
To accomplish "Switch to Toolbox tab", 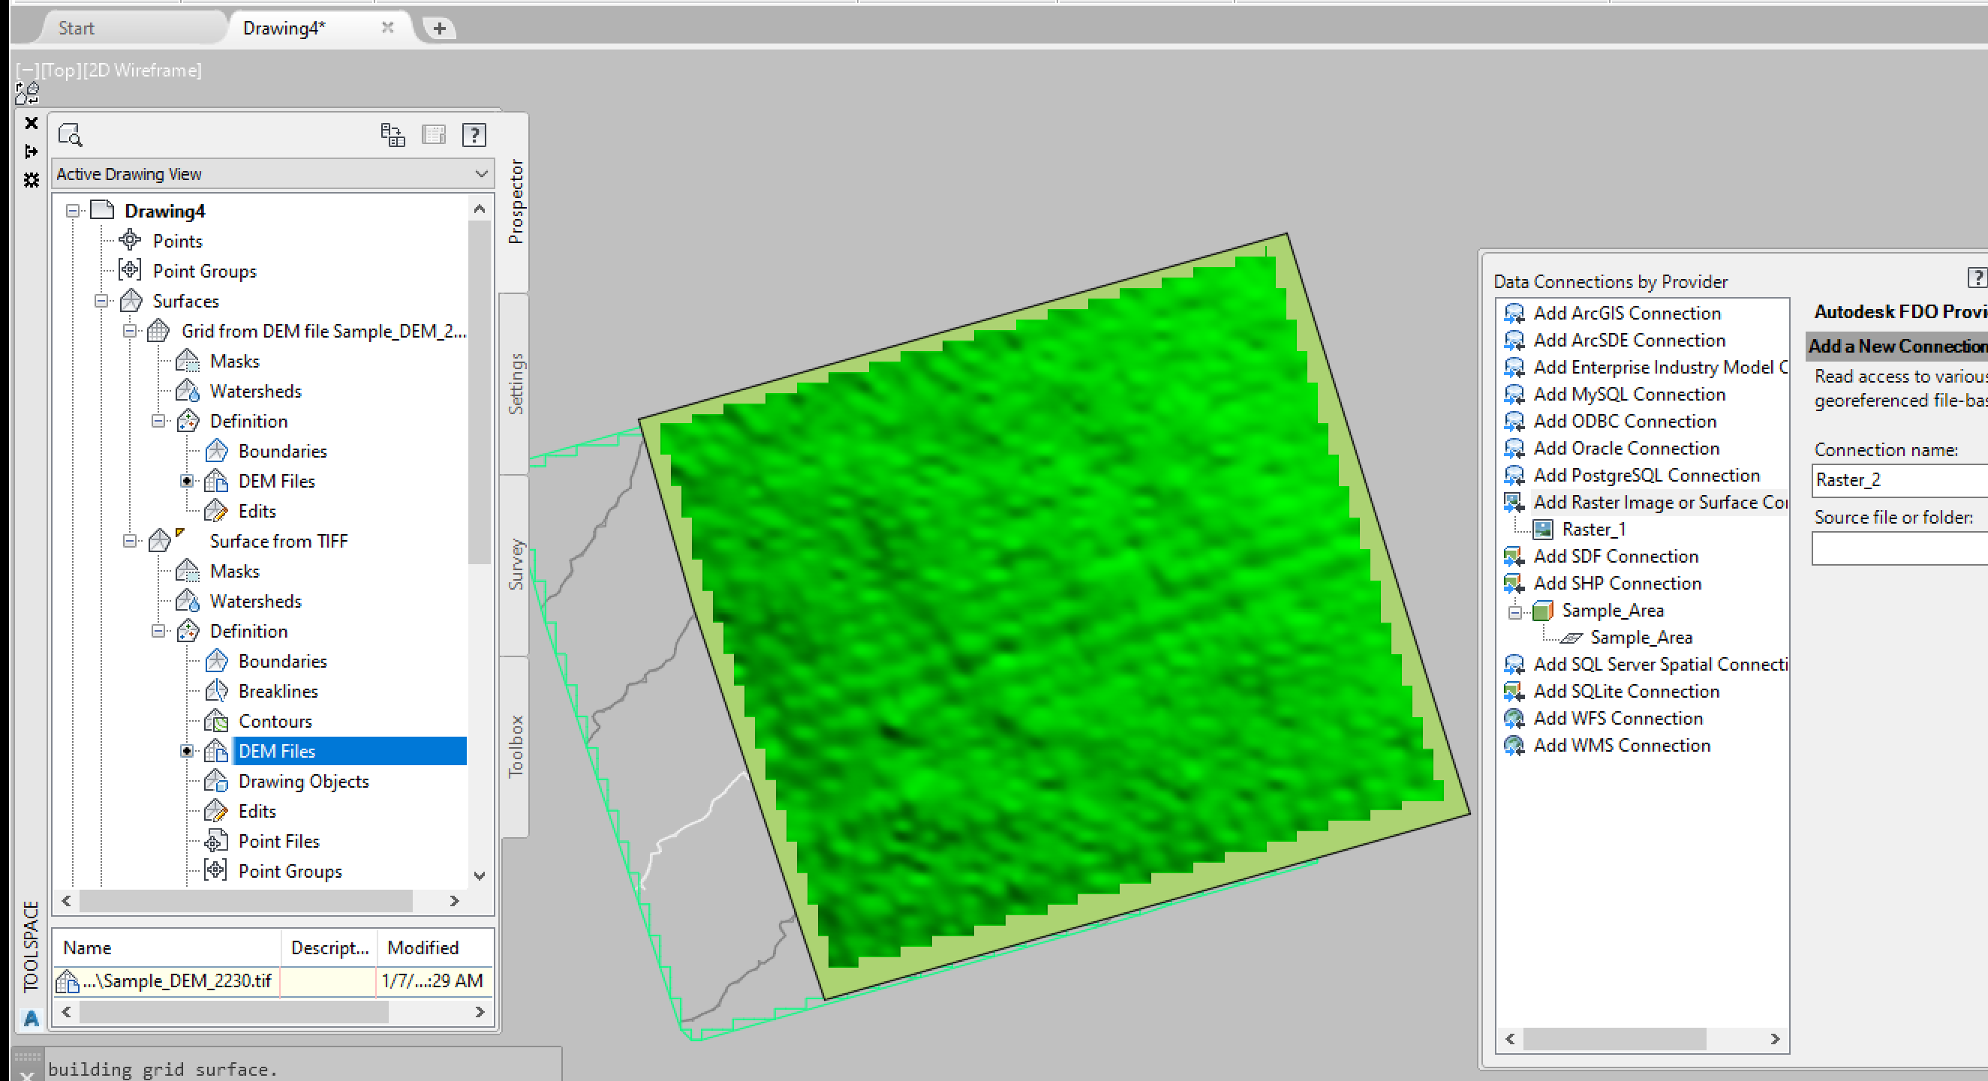I will pyautogui.click(x=516, y=746).
